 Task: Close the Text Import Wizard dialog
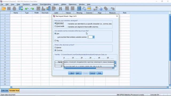click(117, 16)
